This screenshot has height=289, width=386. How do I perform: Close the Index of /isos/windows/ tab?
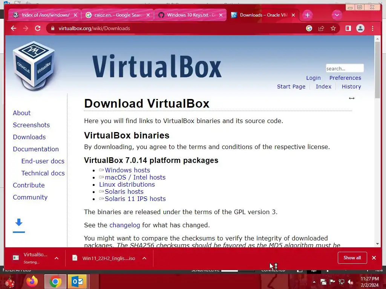(75, 15)
